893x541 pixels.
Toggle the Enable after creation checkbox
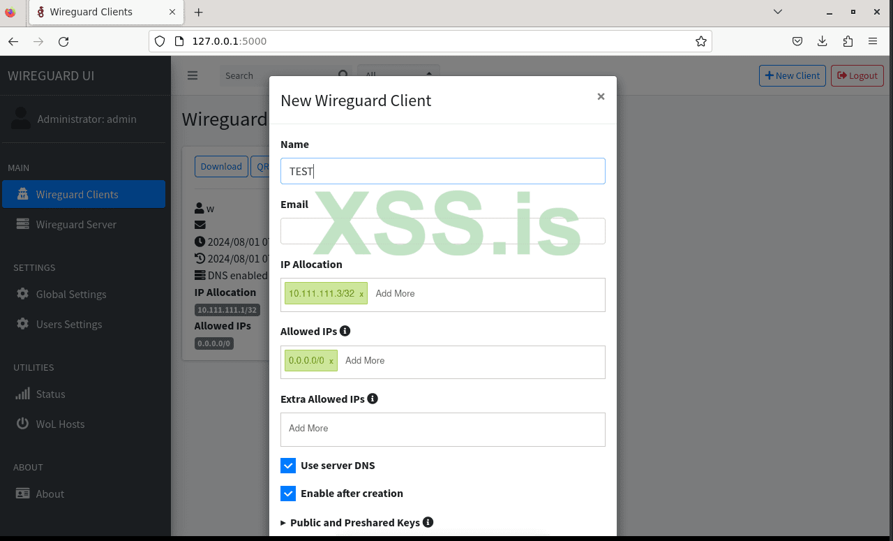click(x=288, y=494)
